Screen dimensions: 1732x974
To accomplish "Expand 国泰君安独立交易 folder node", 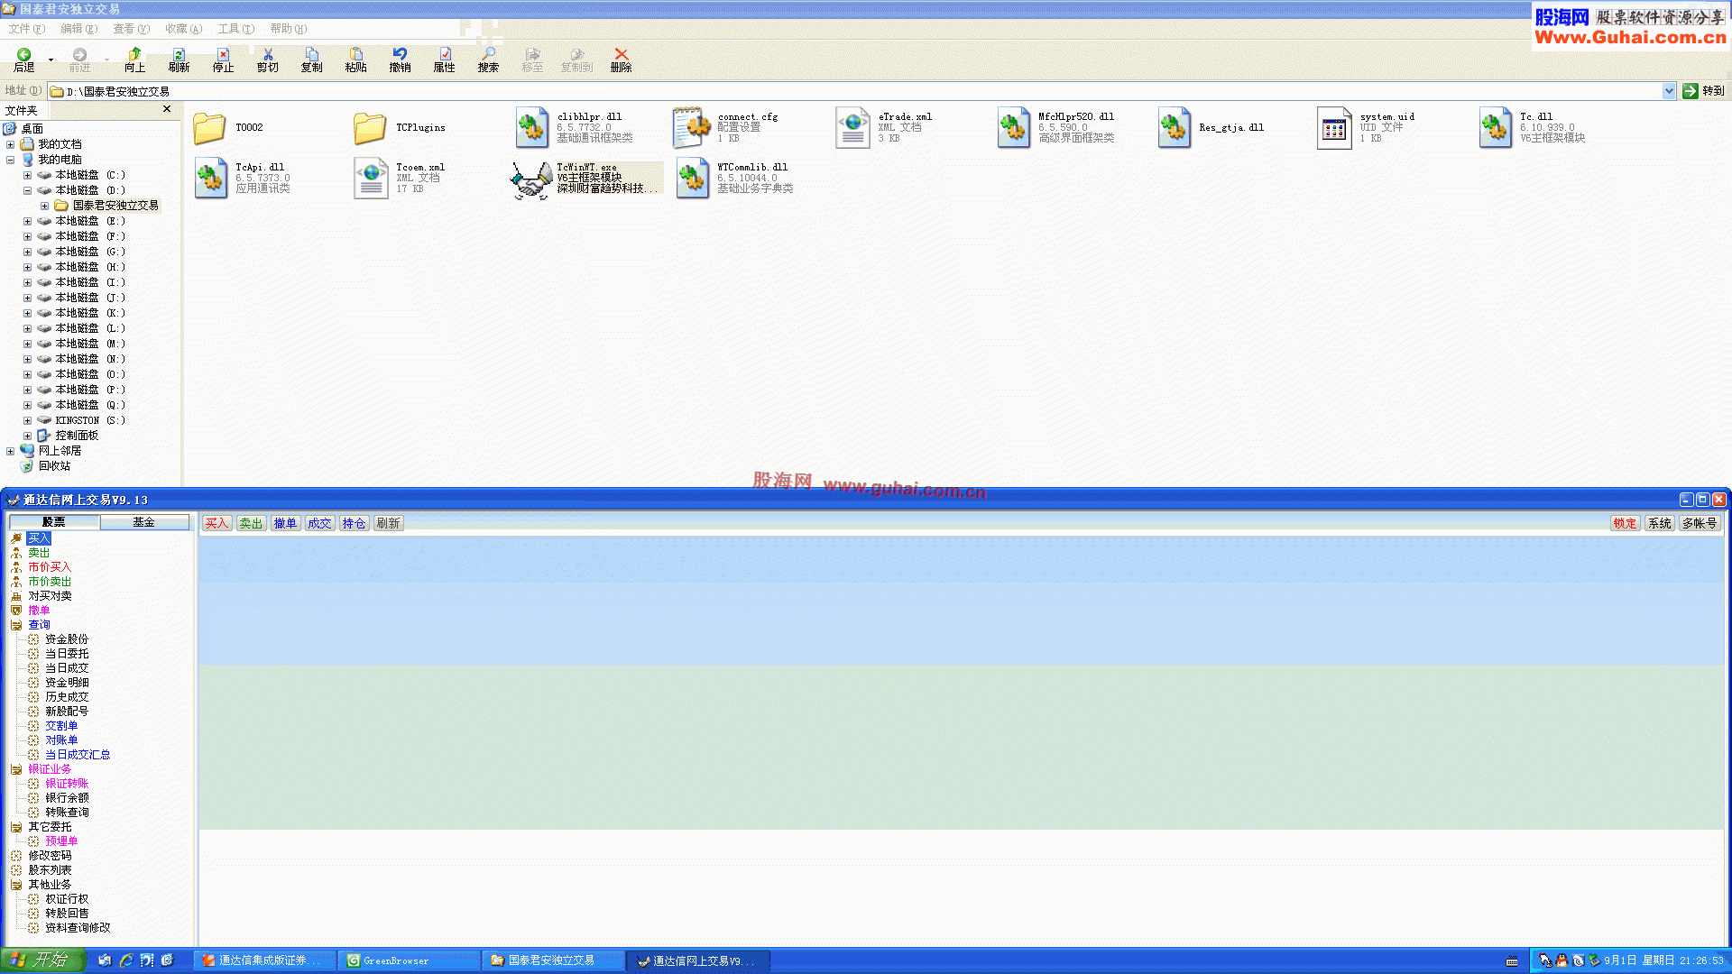I will point(44,207).
